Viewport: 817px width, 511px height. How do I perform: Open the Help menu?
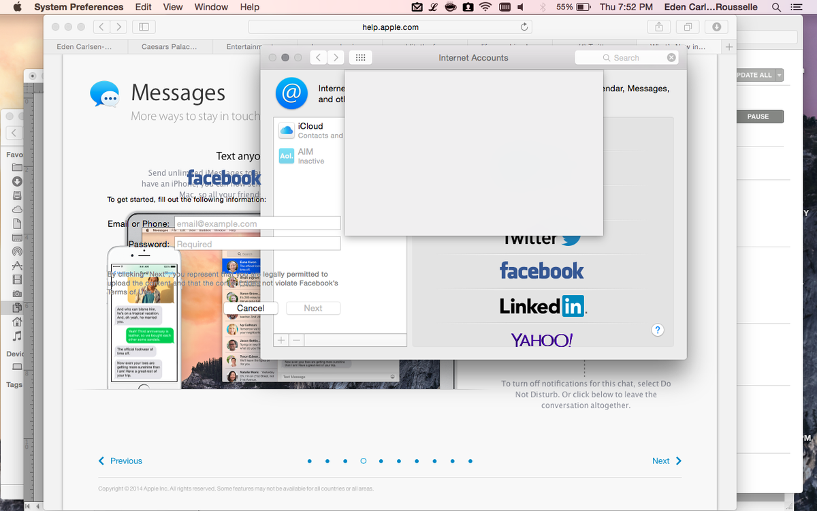250,7
